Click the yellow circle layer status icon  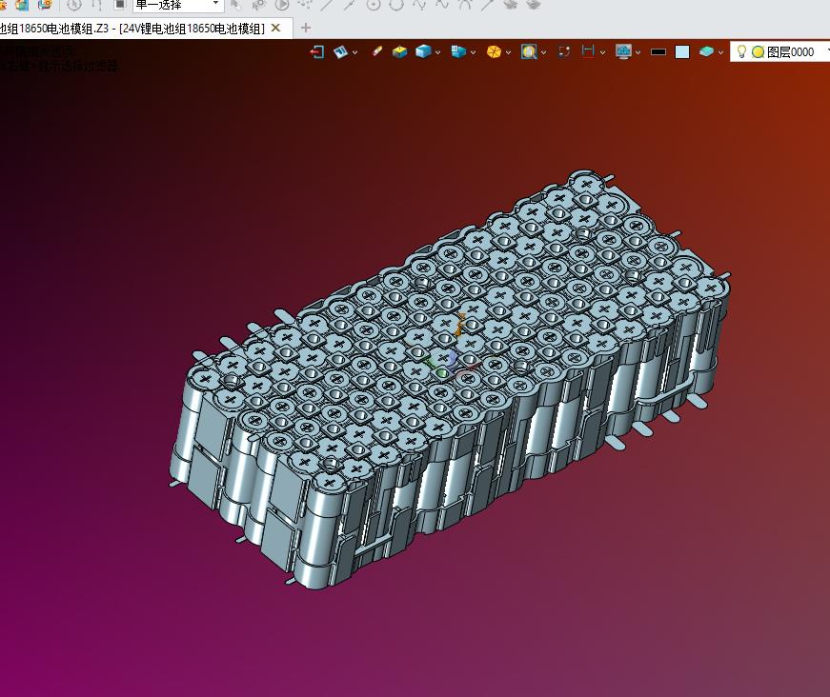coord(758,51)
